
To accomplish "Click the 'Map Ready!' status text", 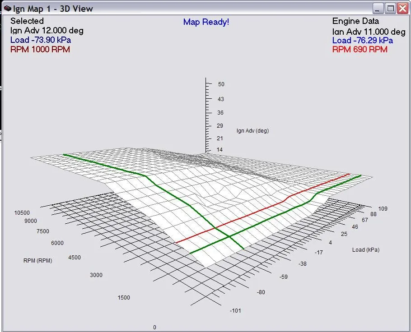I will pyautogui.click(x=206, y=22).
